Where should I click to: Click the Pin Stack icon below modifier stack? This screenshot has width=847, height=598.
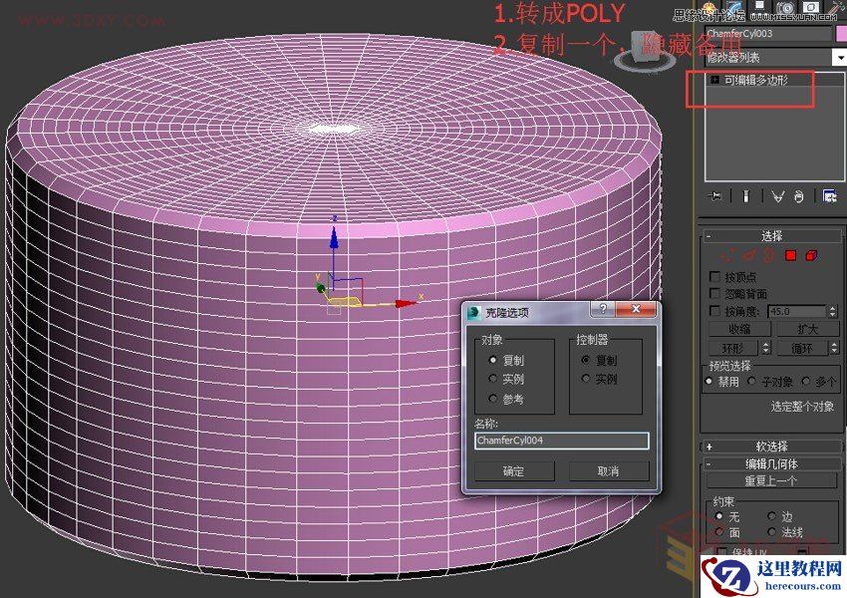coord(715,196)
